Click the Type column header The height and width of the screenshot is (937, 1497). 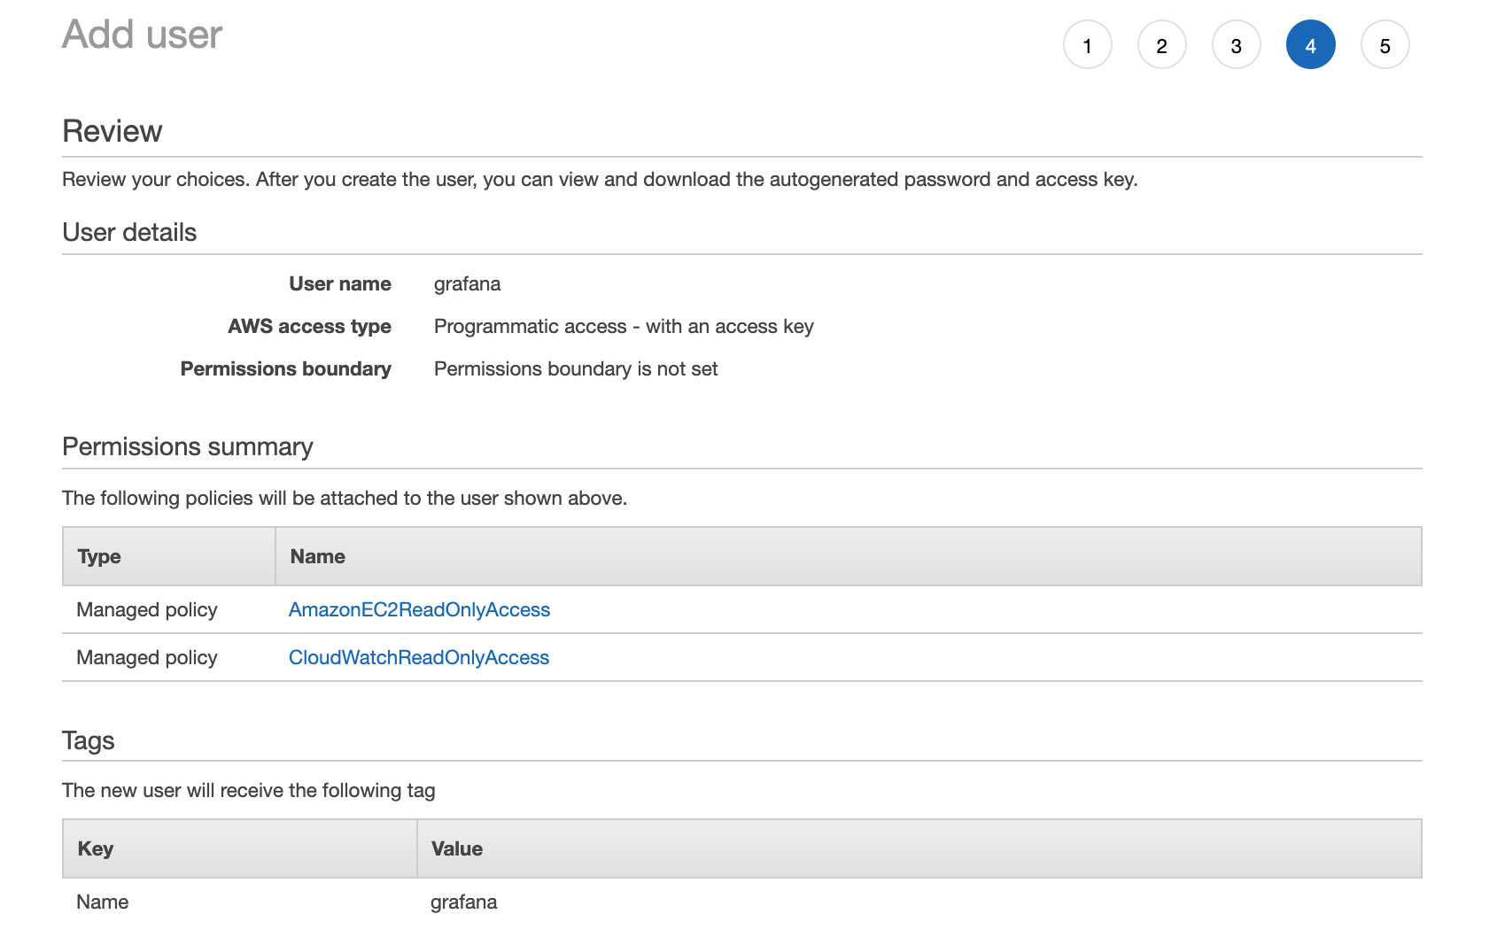click(x=168, y=556)
